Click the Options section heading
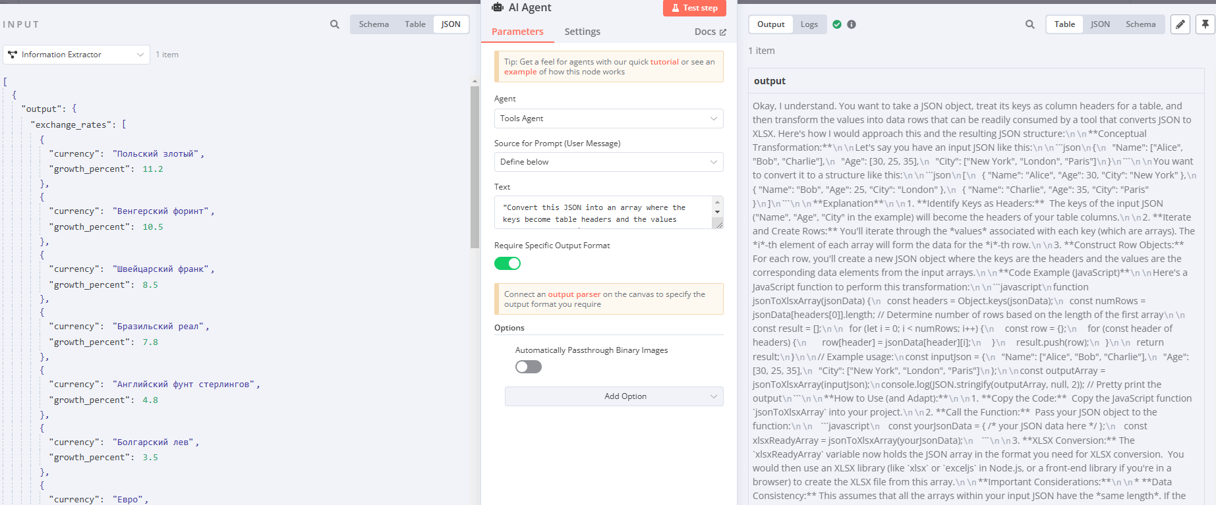1216x505 pixels. coord(509,328)
